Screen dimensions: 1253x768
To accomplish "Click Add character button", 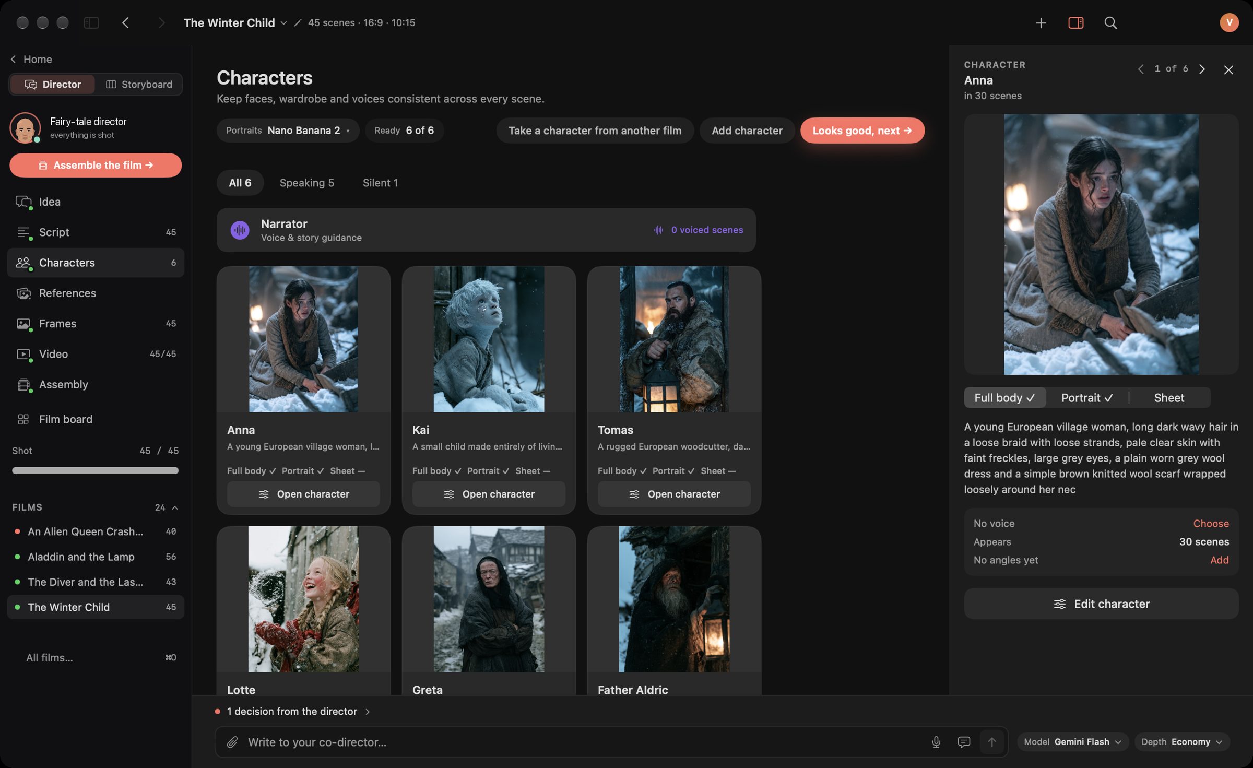I will (747, 131).
